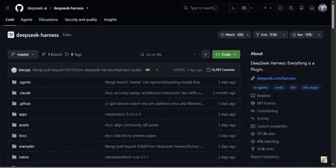Screen dimensions: 336x168
Task: Select the Code tab
Action: tap(10, 20)
